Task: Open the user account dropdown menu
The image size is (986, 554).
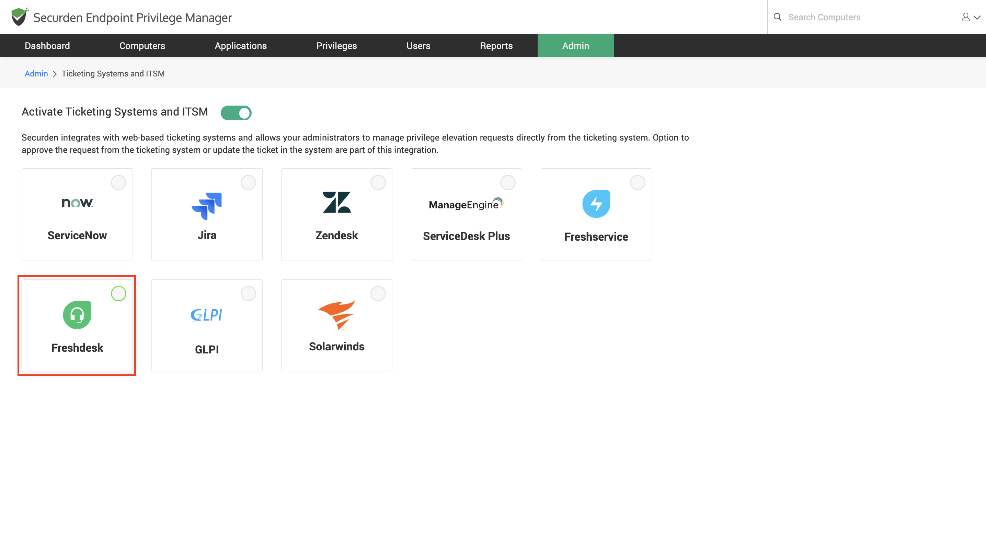Action: point(970,17)
